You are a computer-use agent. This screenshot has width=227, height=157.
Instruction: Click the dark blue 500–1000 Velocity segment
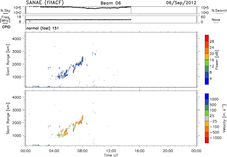pyautogui.click(x=207, y=102)
